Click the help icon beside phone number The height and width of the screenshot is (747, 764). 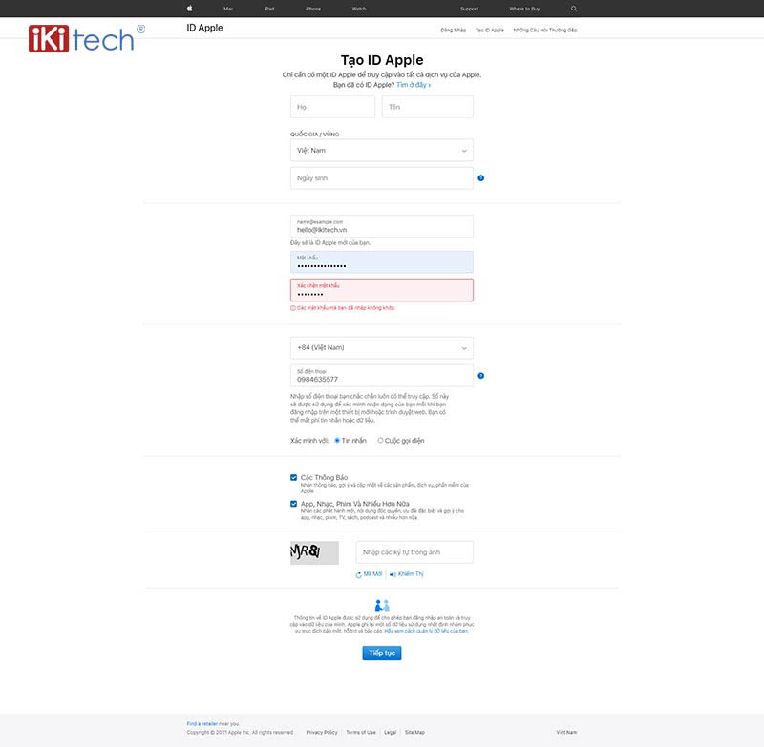tap(481, 376)
